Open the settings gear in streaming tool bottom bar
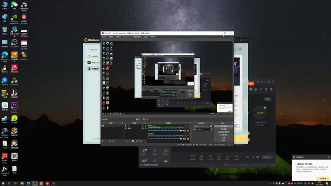Image resolution: width=331 pixels, height=186 pixels. click(258, 157)
